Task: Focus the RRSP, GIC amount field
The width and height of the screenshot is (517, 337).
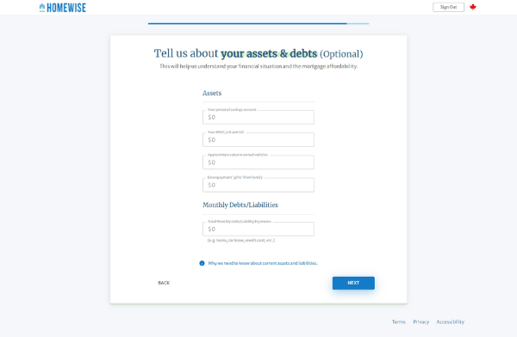Action: click(258, 140)
